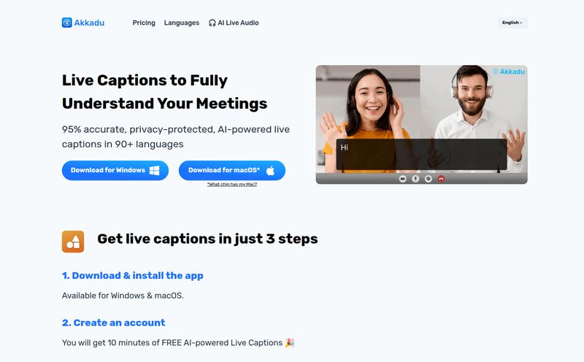Click the orange shapes icon beside the steps heading
The image size is (584, 362).
click(x=73, y=242)
